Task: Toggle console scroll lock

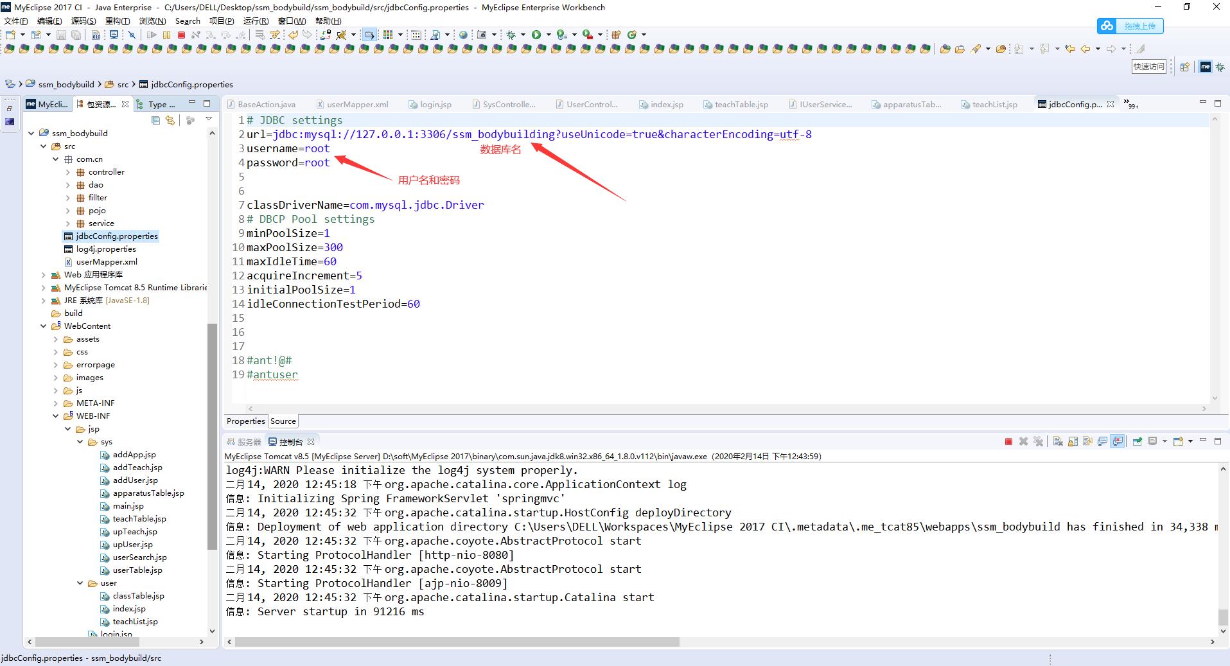Action: (1073, 441)
